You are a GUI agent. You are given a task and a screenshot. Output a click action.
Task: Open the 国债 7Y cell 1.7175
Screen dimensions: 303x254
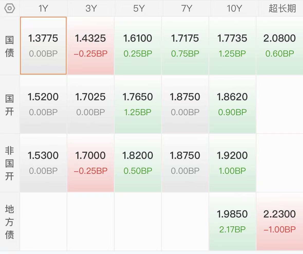point(185,46)
